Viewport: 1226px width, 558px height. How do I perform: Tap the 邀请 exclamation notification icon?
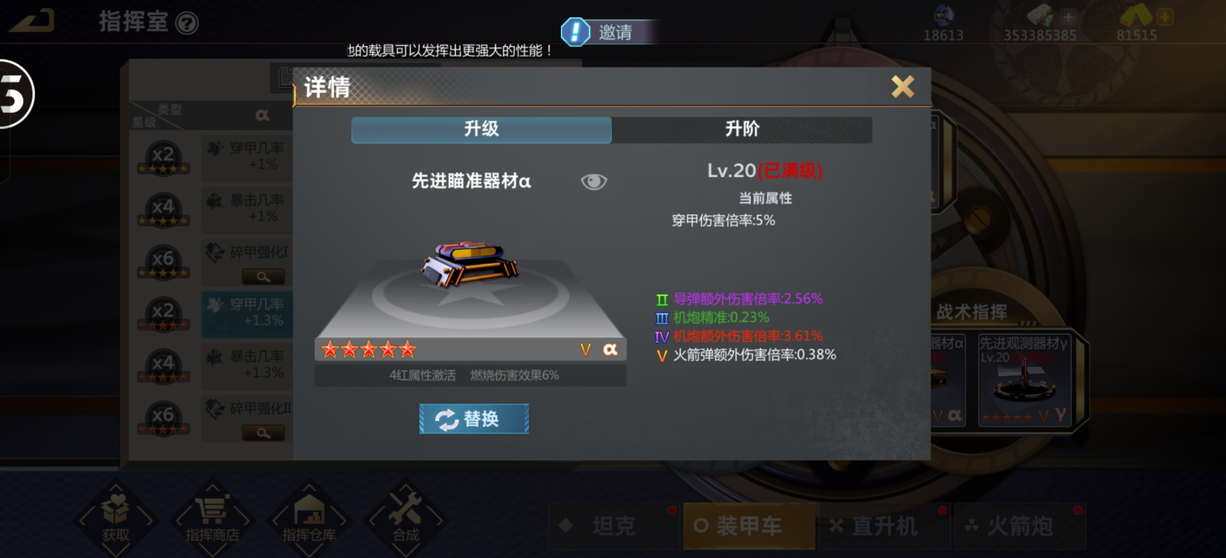coord(575,32)
